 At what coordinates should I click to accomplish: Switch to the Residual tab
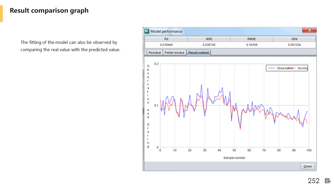point(155,53)
